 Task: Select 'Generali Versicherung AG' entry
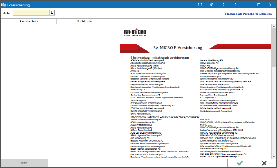[211, 60]
